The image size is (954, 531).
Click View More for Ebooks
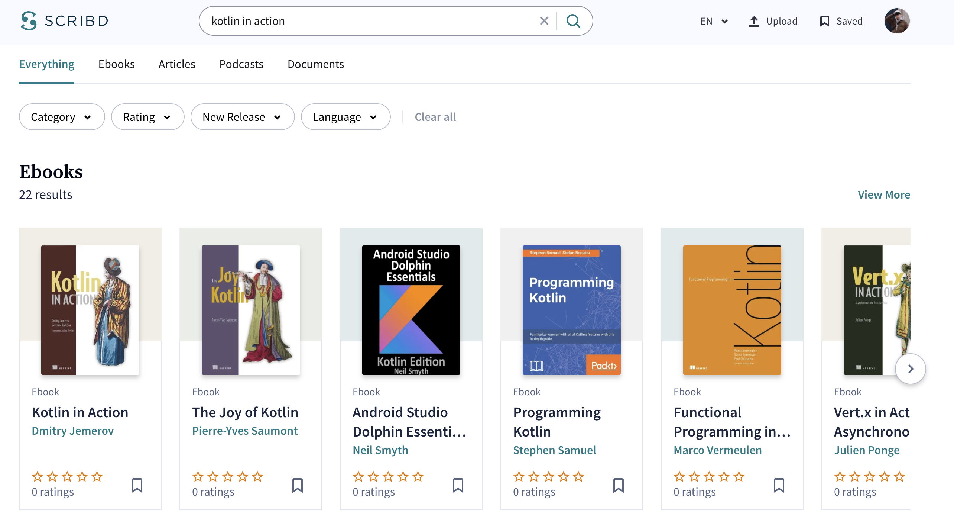[x=884, y=194]
